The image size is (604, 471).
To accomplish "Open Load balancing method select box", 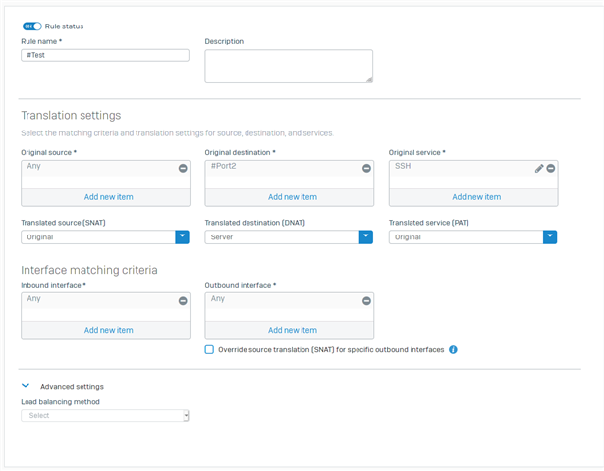I will pyautogui.click(x=105, y=416).
